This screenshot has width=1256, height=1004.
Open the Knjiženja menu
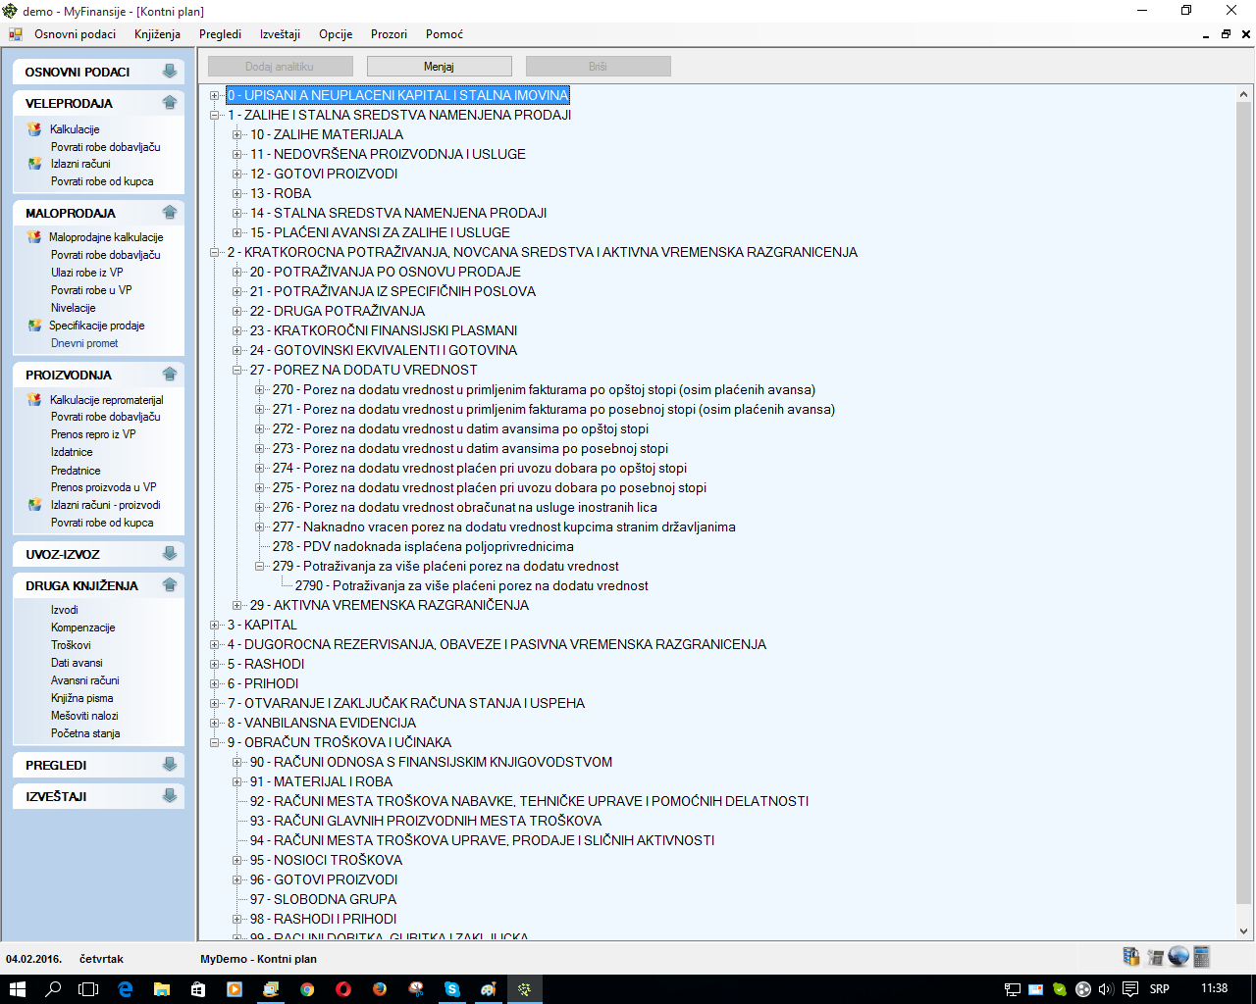(x=157, y=34)
